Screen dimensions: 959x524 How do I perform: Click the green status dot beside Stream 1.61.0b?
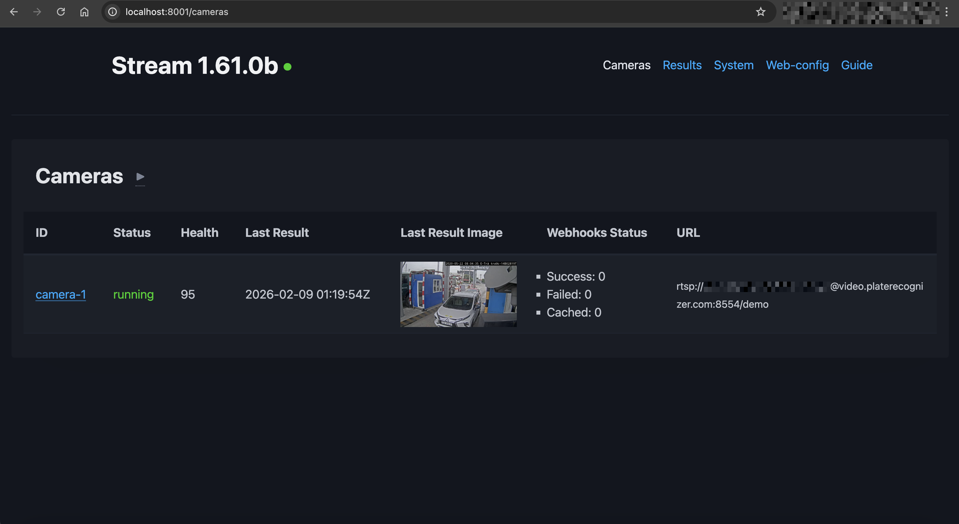(287, 67)
